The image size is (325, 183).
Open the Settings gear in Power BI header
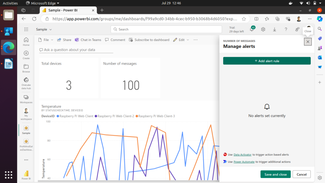263,30
